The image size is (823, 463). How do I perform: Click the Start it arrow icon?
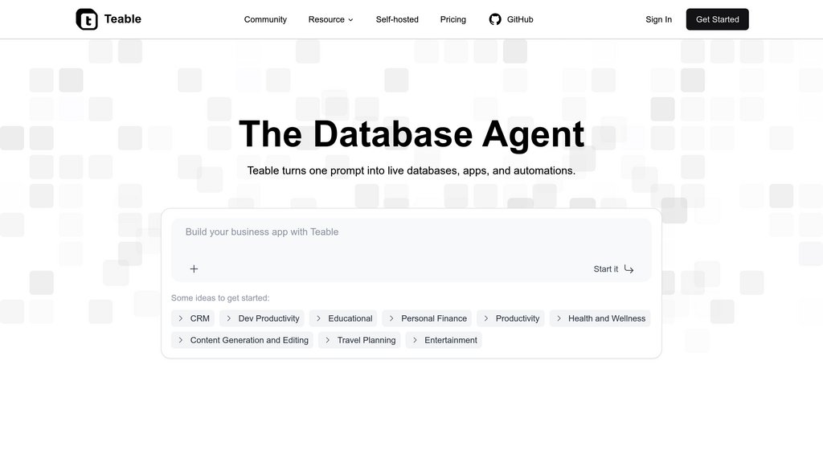point(629,268)
